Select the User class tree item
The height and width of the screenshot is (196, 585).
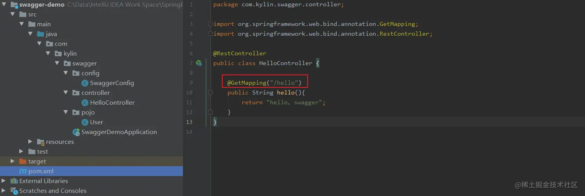click(97, 122)
